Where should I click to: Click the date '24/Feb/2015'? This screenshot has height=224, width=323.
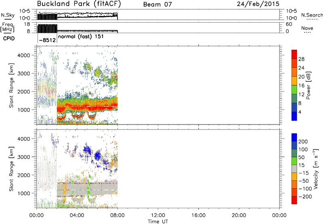258,4
